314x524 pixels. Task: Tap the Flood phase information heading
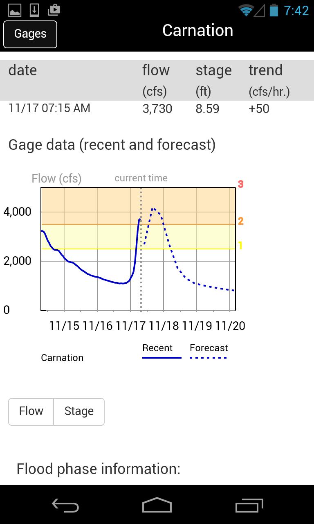click(98, 469)
